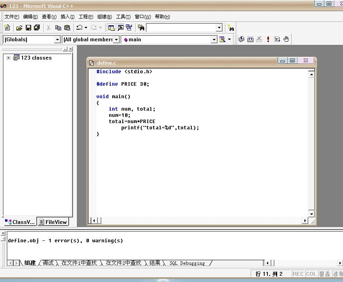Click the WizardBar actions icon
Screen dimensions: 343x282
[x=223, y=39]
